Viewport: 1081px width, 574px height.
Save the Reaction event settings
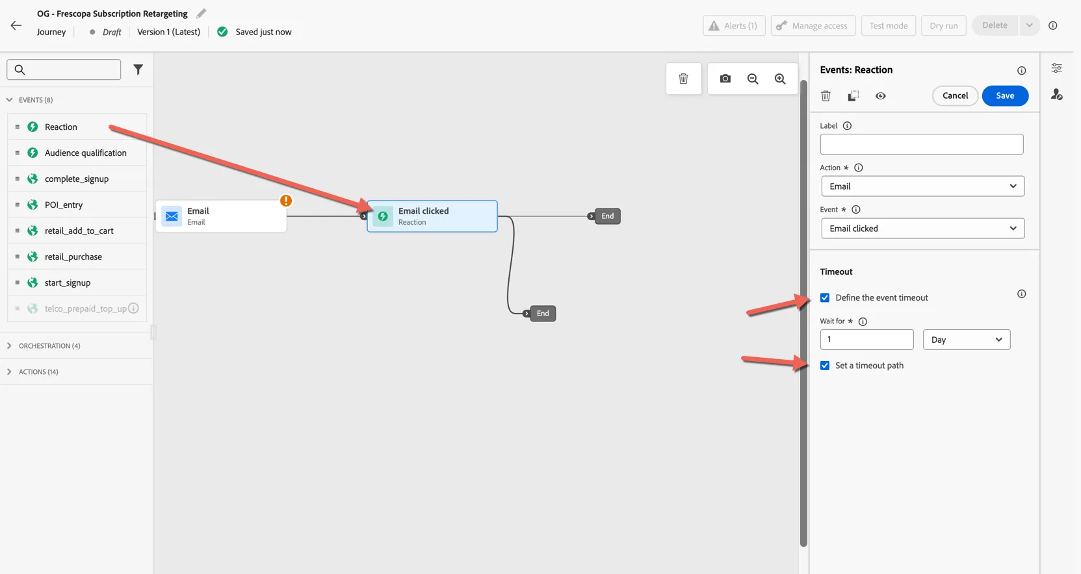coord(1005,95)
